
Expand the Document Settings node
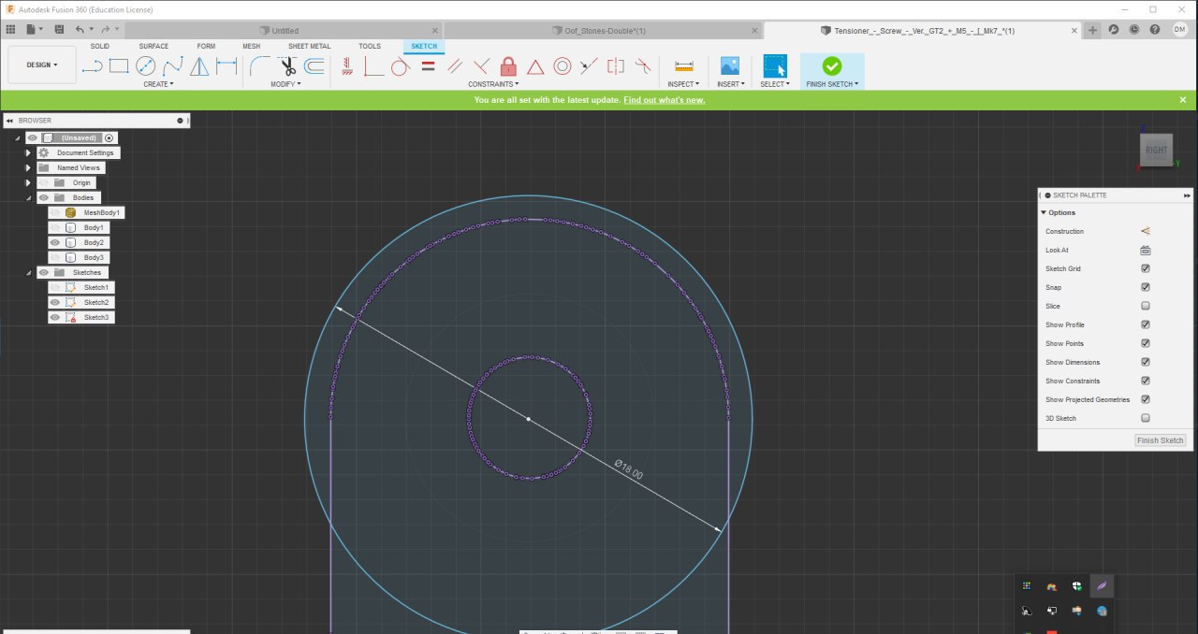pyautogui.click(x=28, y=152)
